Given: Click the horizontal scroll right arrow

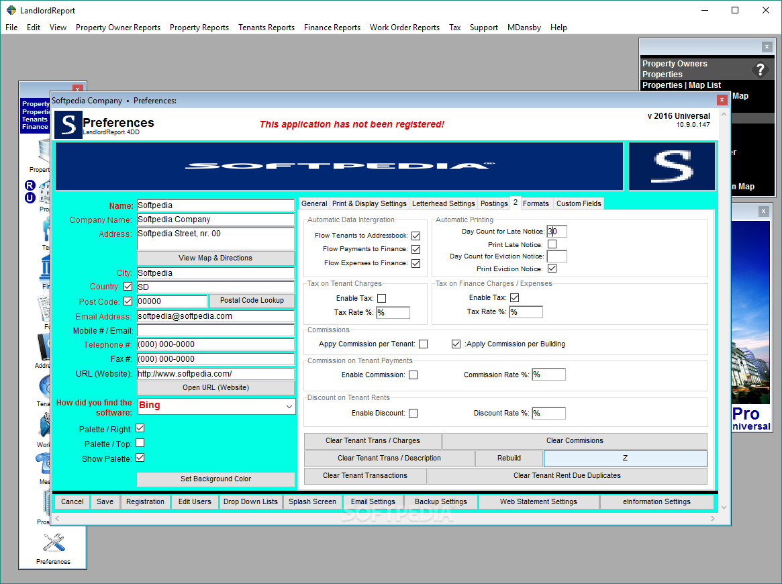Looking at the screenshot, I should coord(713,519).
